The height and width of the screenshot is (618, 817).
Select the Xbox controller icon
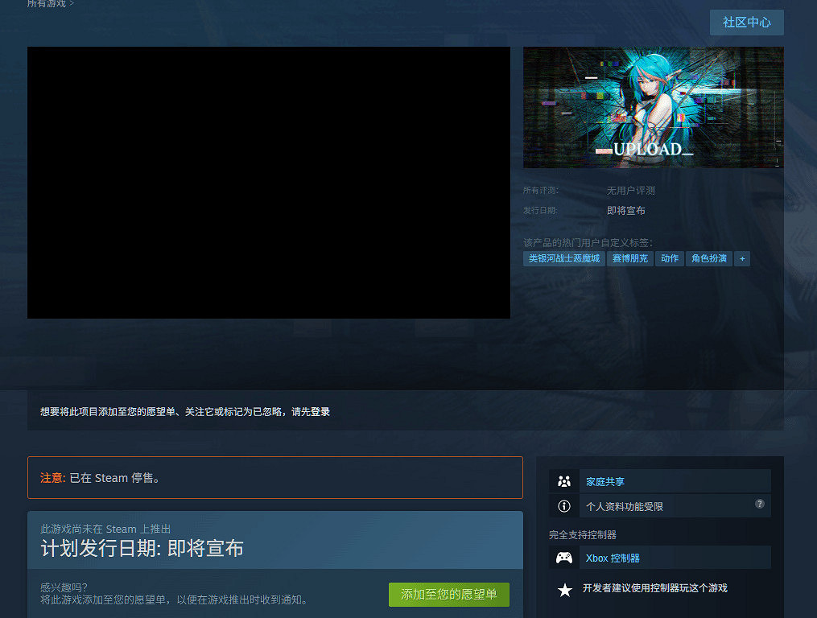click(564, 557)
